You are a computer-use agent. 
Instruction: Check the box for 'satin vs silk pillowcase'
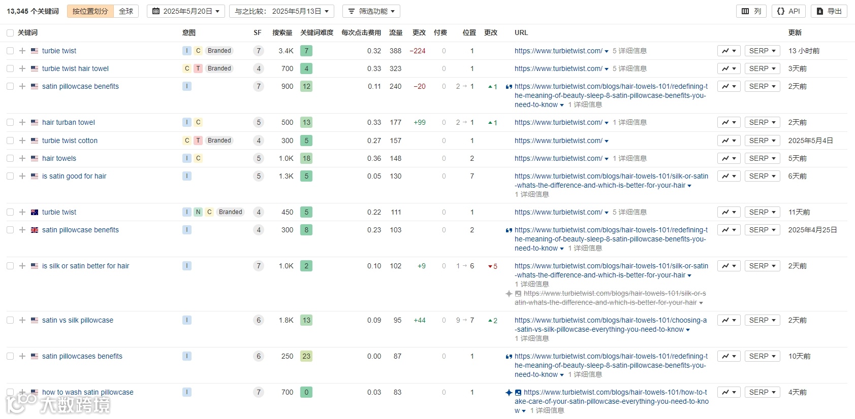10,320
